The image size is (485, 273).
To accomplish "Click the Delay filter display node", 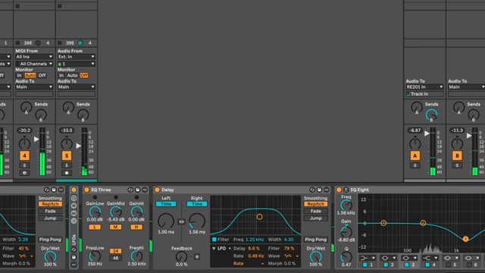I will [259, 217].
